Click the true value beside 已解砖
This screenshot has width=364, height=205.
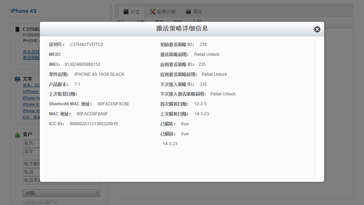coord(185,124)
